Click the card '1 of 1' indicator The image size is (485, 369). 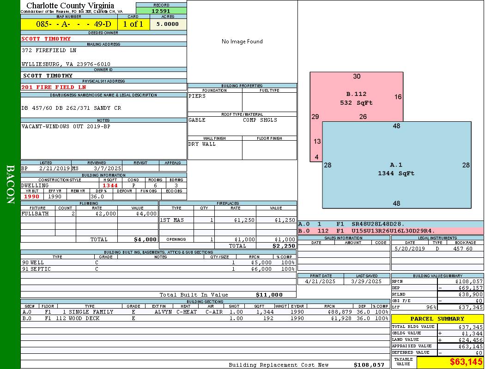pyautogui.click(x=133, y=24)
